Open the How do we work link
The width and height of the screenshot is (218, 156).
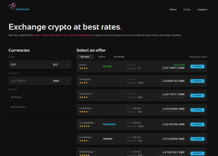[x=198, y=57]
